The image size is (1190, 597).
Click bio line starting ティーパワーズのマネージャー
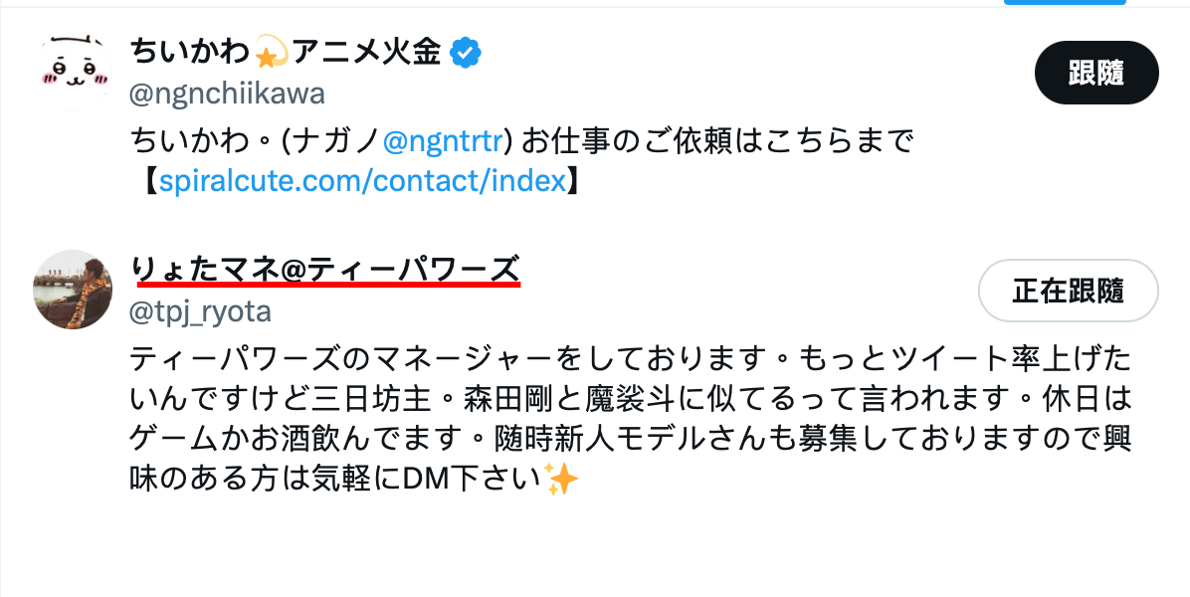coord(631,357)
